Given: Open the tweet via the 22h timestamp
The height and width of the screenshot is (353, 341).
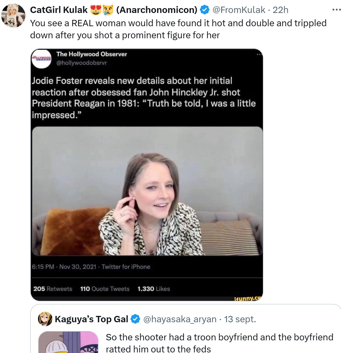Looking at the screenshot, I should click(x=281, y=10).
